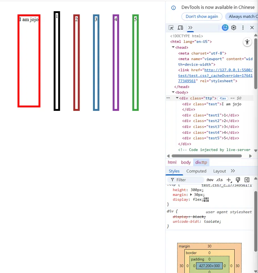Click the box model content size 427.200×300
The image size is (258, 273).
click(209, 266)
